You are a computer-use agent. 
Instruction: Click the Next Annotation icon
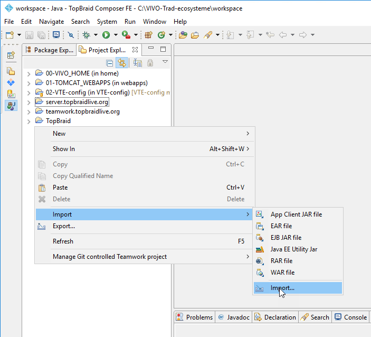230,35
